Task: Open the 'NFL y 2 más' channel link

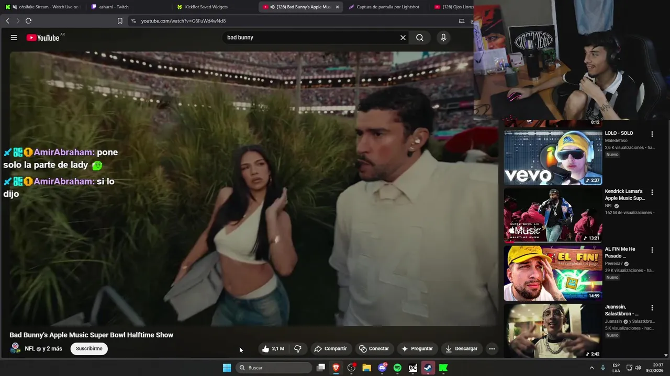Action: coord(43,348)
